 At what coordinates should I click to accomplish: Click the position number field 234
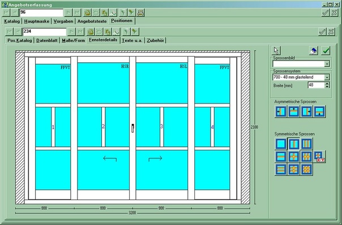[45, 32]
